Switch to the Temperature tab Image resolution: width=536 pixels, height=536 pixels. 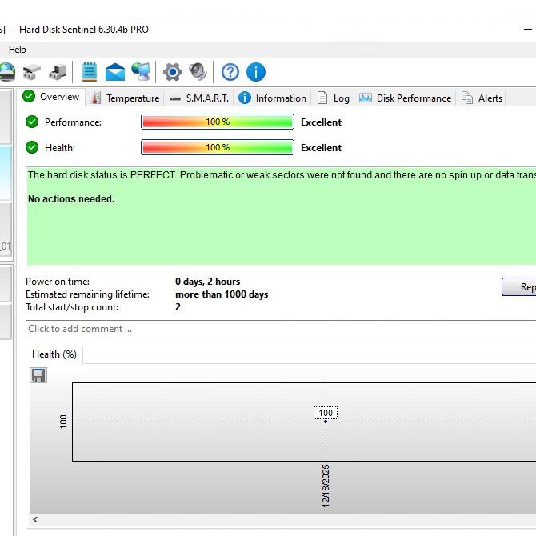click(x=125, y=98)
